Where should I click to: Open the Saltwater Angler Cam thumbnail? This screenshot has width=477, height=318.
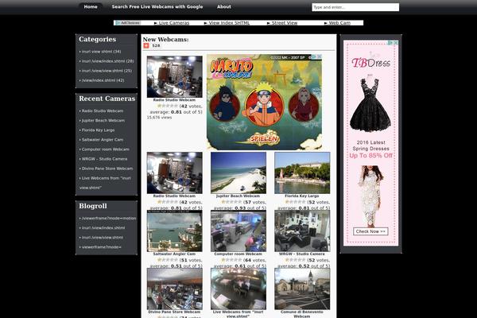click(x=174, y=231)
